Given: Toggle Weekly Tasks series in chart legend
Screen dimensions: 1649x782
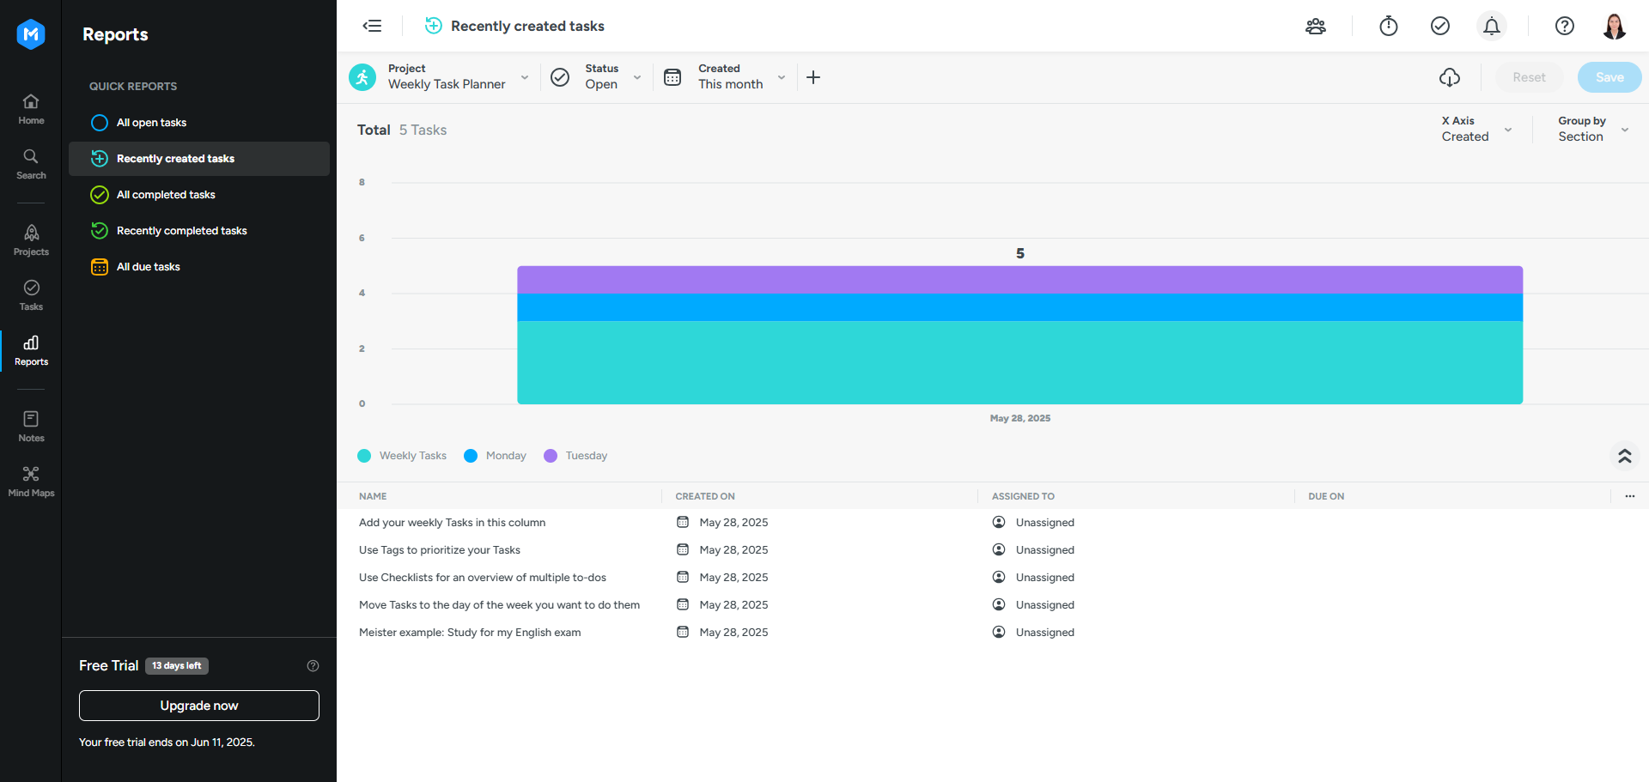Looking at the screenshot, I should tap(402, 456).
